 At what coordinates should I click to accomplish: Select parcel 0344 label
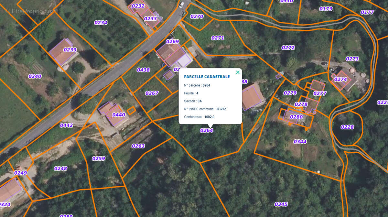tap(300, 142)
